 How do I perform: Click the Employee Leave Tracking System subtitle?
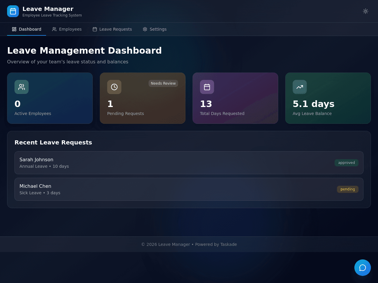pos(52,15)
